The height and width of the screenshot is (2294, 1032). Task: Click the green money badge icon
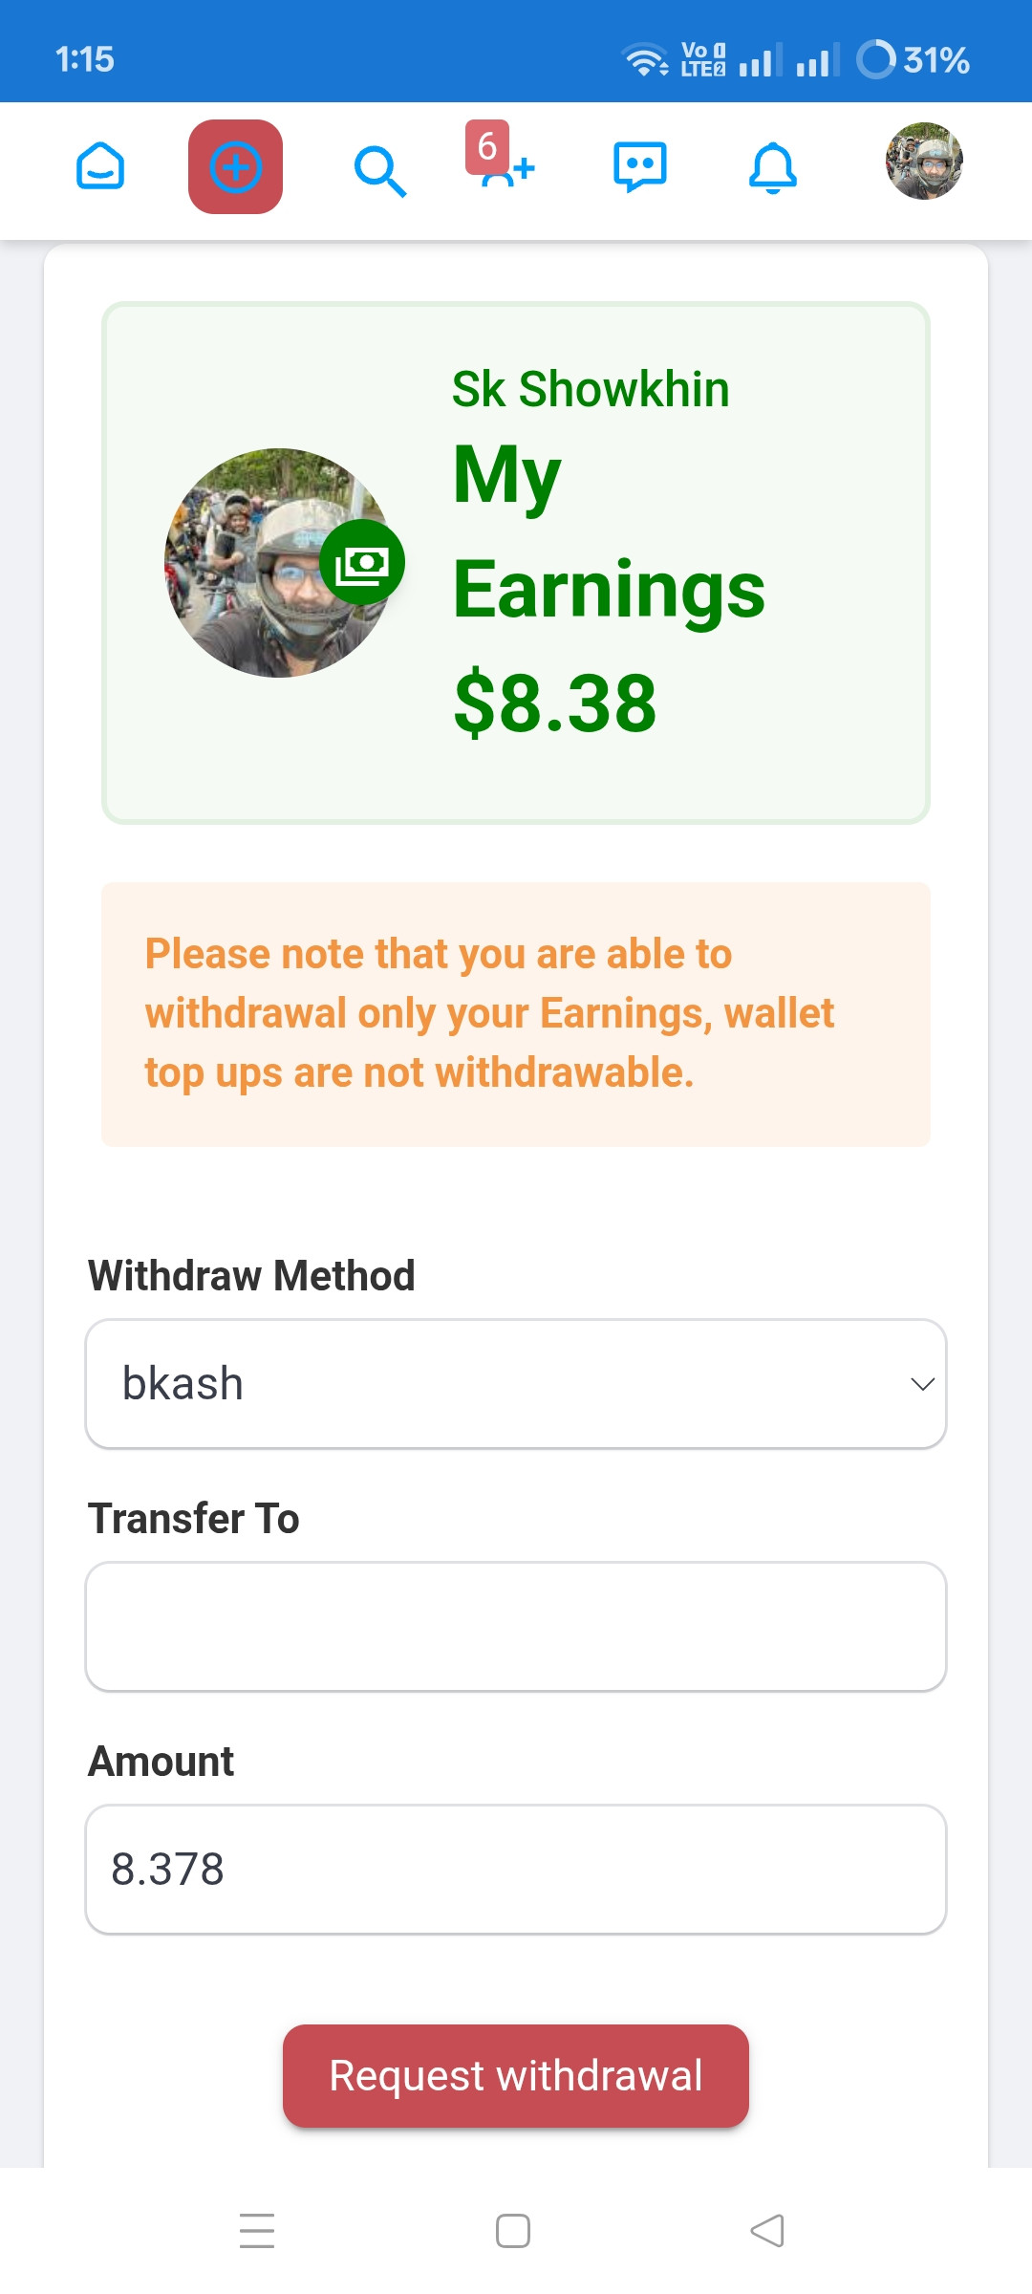[x=362, y=562]
